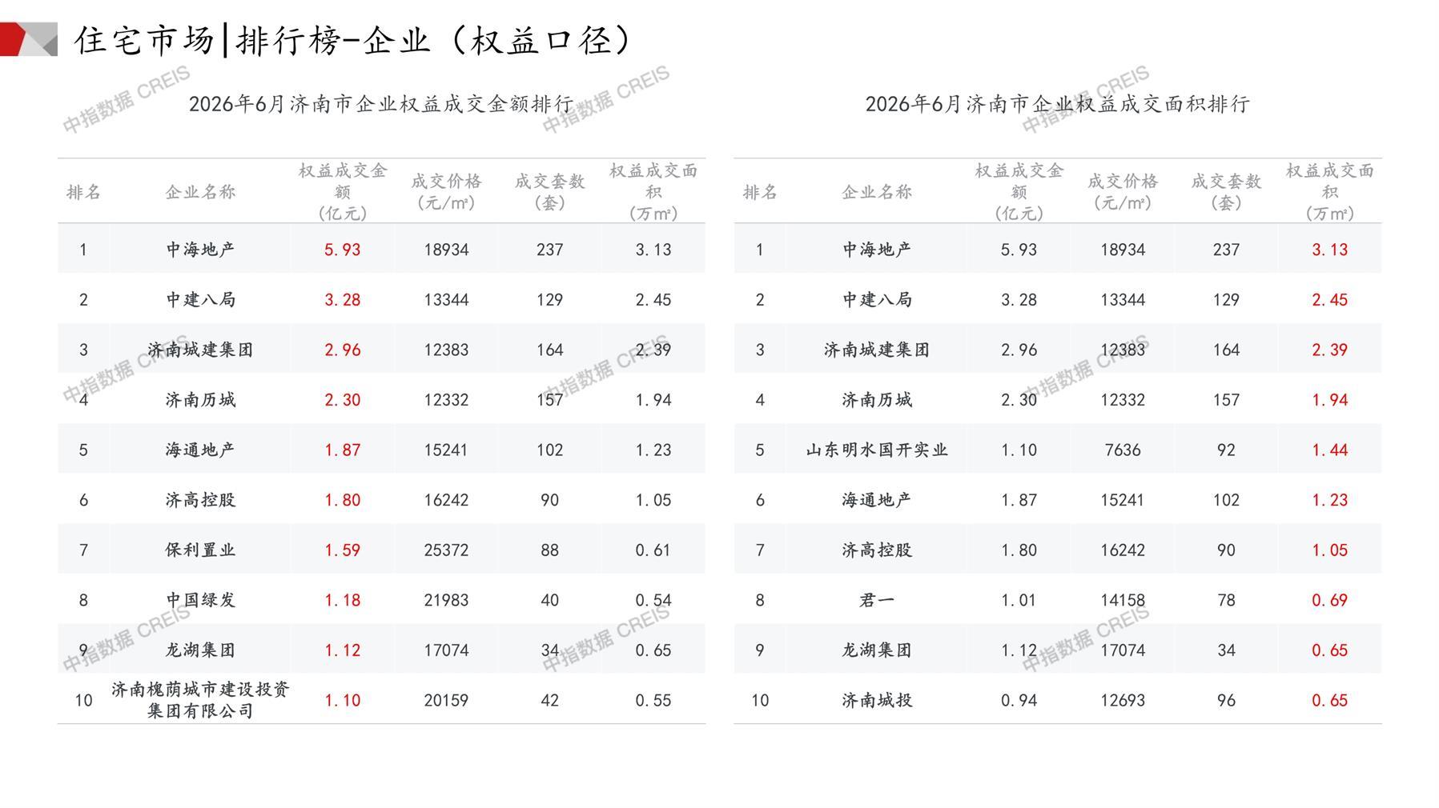
Task: Click 海通地产 in the 成交面积排行 table
Action: pyautogui.click(x=877, y=500)
